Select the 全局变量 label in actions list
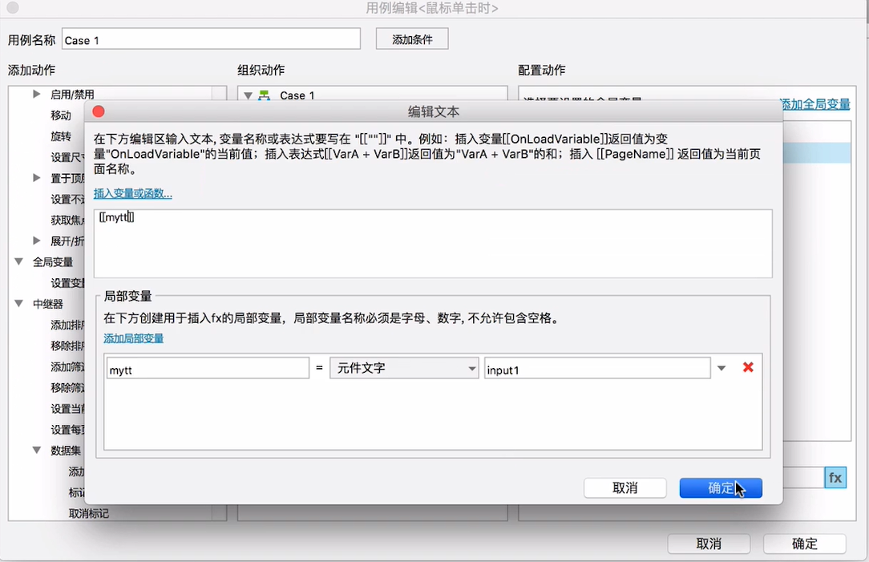 click(53, 261)
